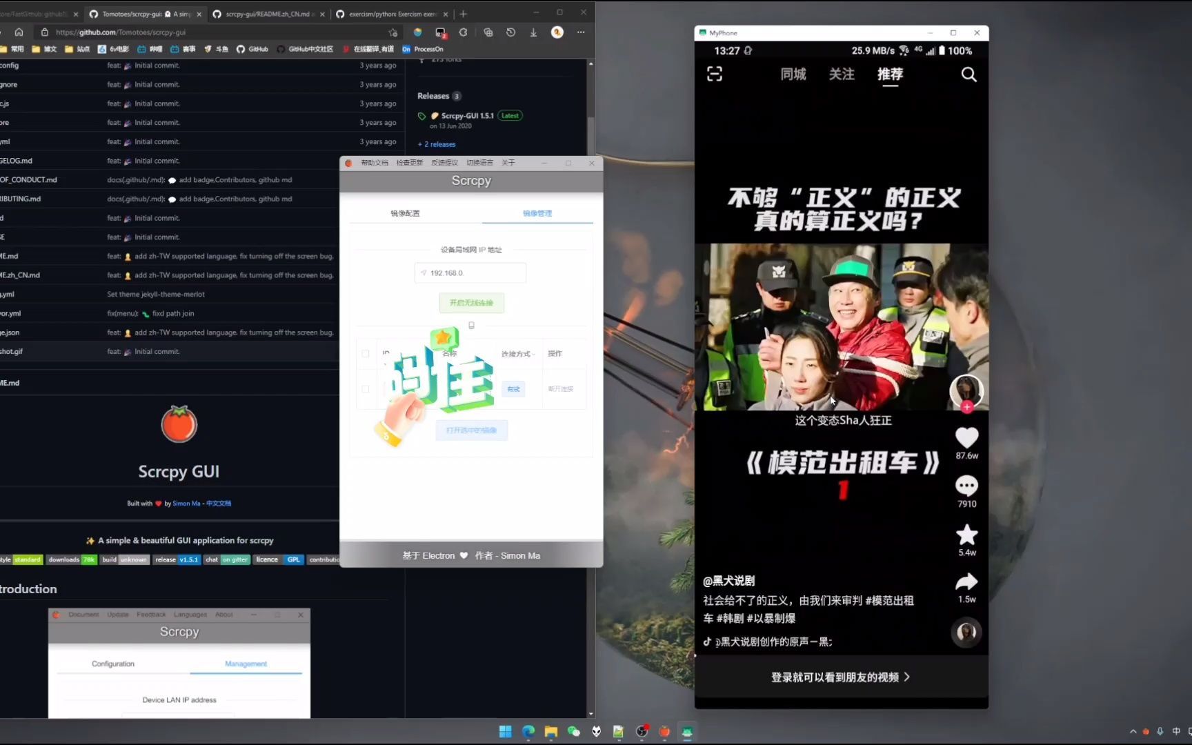The height and width of the screenshot is (745, 1192).
Task: Click the 开启无线连接 button
Action: point(472,303)
